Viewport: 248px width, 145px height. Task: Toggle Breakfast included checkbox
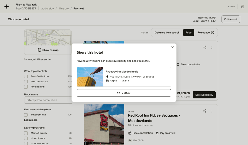click(x=26, y=77)
